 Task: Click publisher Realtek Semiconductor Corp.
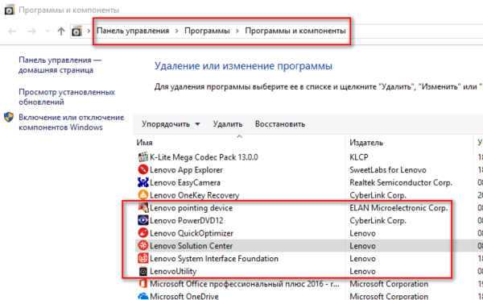[x=401, y=182]
